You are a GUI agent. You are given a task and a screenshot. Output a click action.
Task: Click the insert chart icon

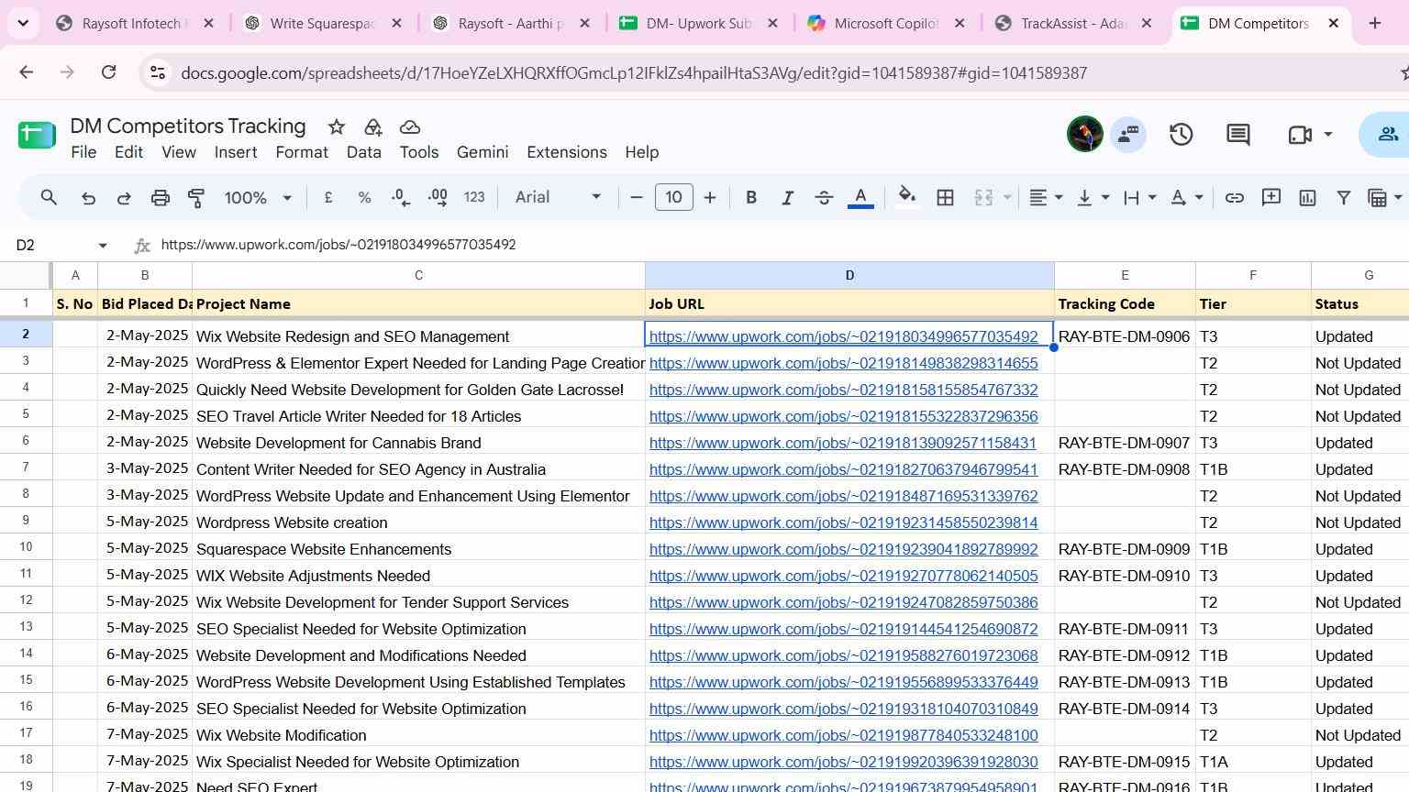(1307, 197)
